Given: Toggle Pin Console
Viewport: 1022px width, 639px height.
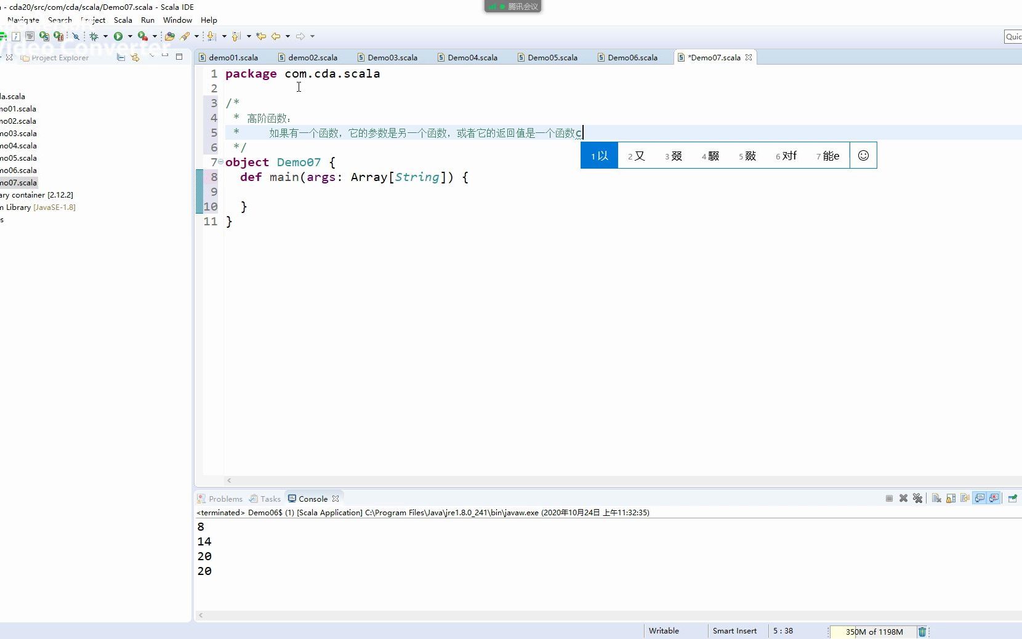Looking at the screenshot, I should point(1013,499).
